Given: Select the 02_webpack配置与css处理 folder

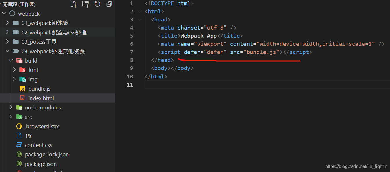Looking at the screenshot, I should [x=54, y=32].
